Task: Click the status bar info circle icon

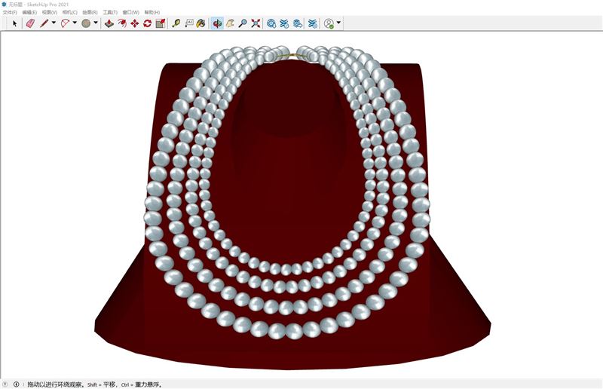Action: click(16, 384)
